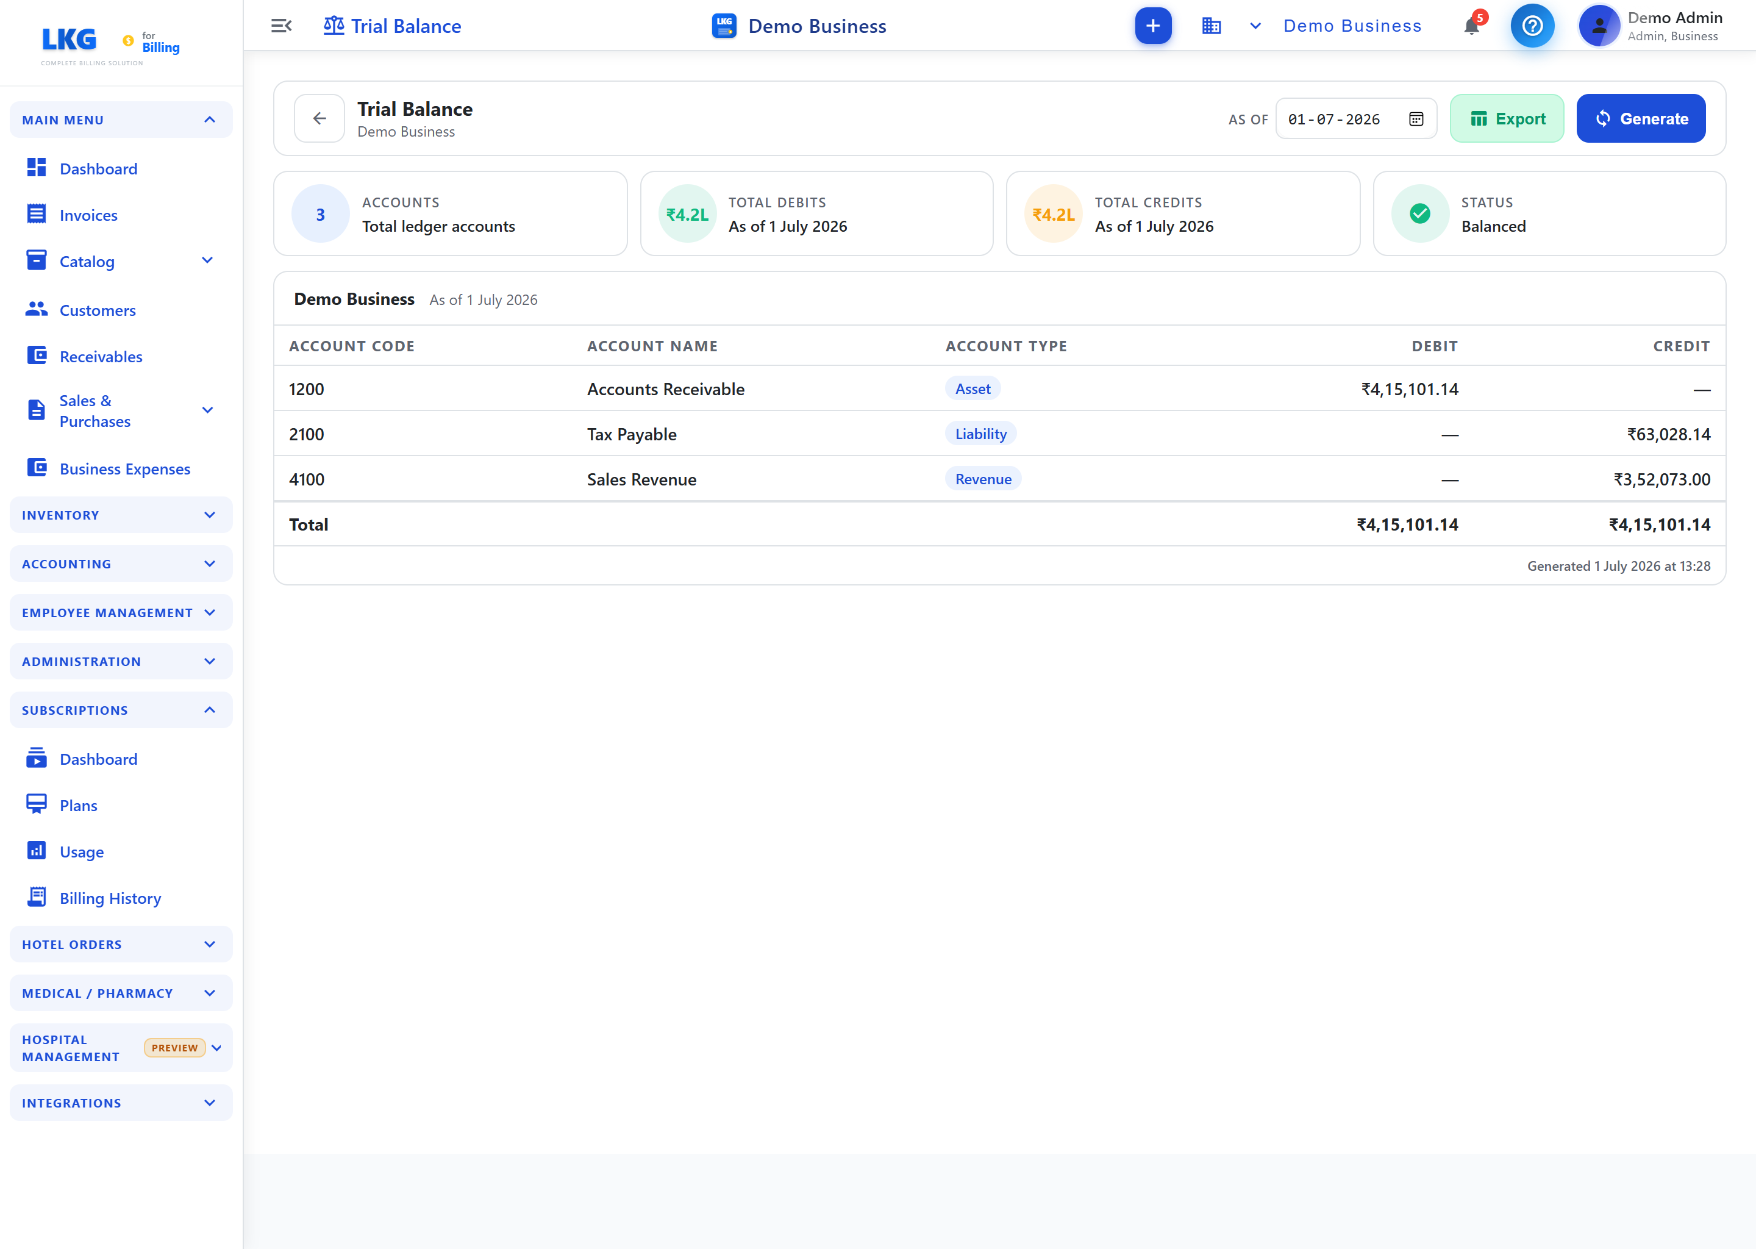Viewport: 1756px width, 1249px height.
Task: Collapse the Subscriptions section
Action: coord(121,710)
